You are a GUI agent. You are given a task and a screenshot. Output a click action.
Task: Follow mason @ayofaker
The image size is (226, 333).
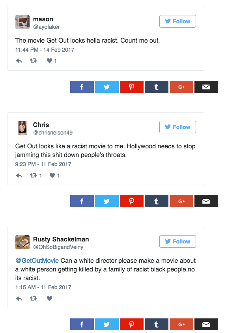177,21
